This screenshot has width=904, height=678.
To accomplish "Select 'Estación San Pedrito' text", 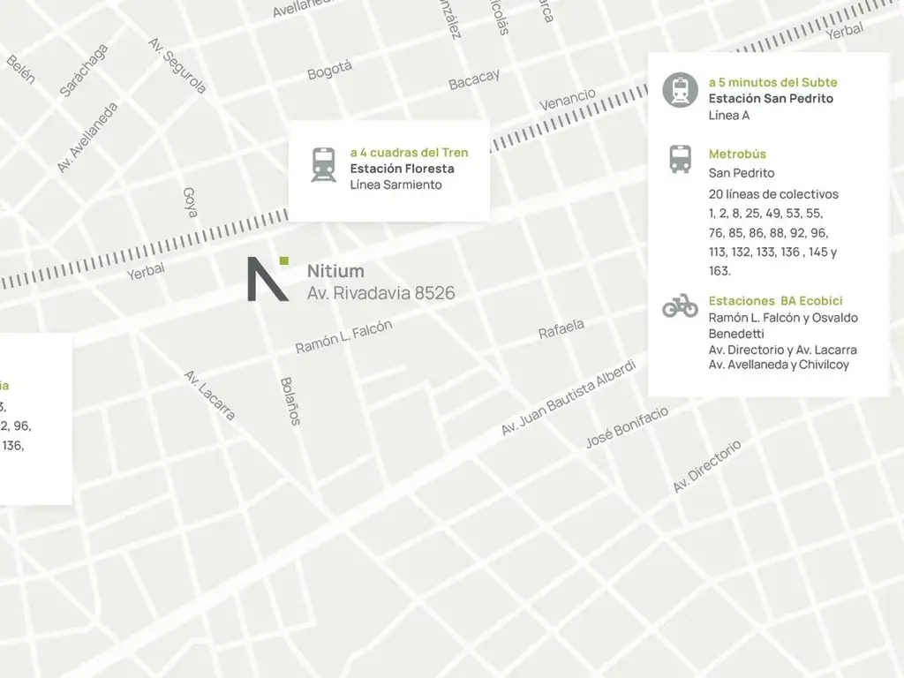I will pyautogui.click(x=771, y=99).
